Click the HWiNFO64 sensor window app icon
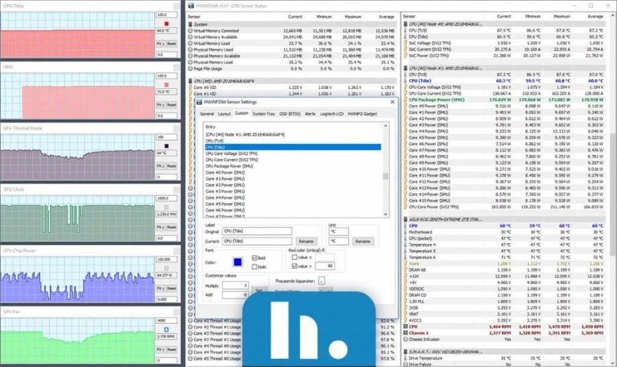The width and height of the screenshot is (617, 367). 191,6
